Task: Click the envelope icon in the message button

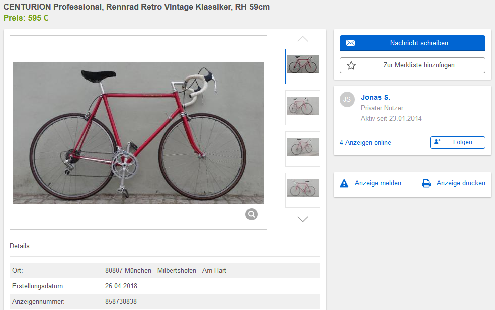Action: click(351, 43)
